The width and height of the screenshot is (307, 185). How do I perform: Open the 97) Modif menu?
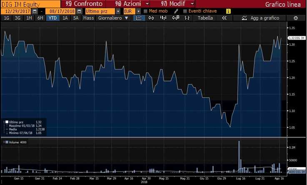pos(173,4)
